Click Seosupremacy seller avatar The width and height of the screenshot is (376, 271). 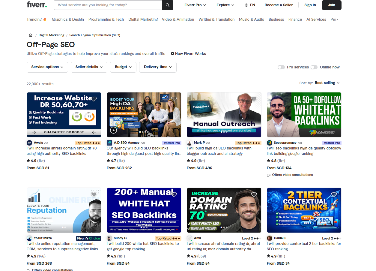pos(270,143)
